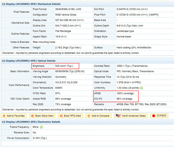Select the 1931 Color Gamut row label

coord(20,99)
